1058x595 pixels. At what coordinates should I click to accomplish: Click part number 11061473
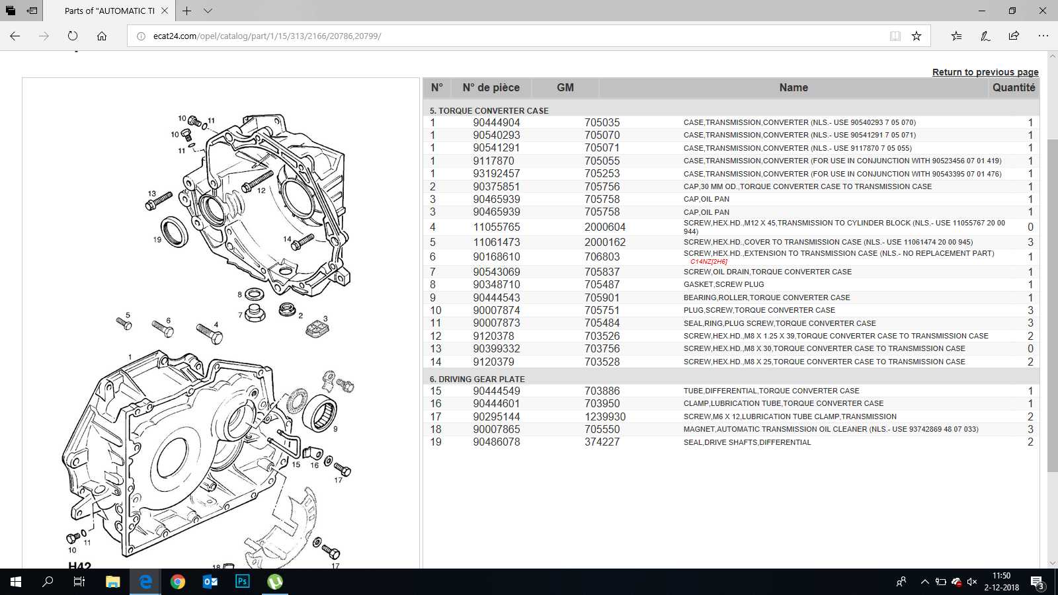[497, 242]
